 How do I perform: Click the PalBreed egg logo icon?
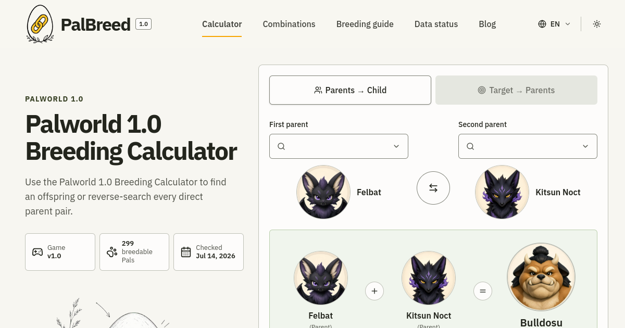40,24
